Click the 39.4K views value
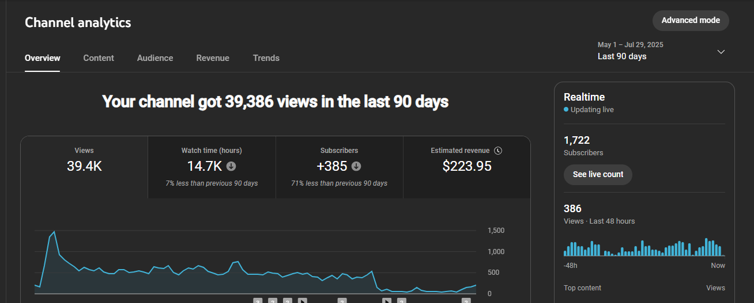This screenshot has width=754, height=303. click(84, 167)
